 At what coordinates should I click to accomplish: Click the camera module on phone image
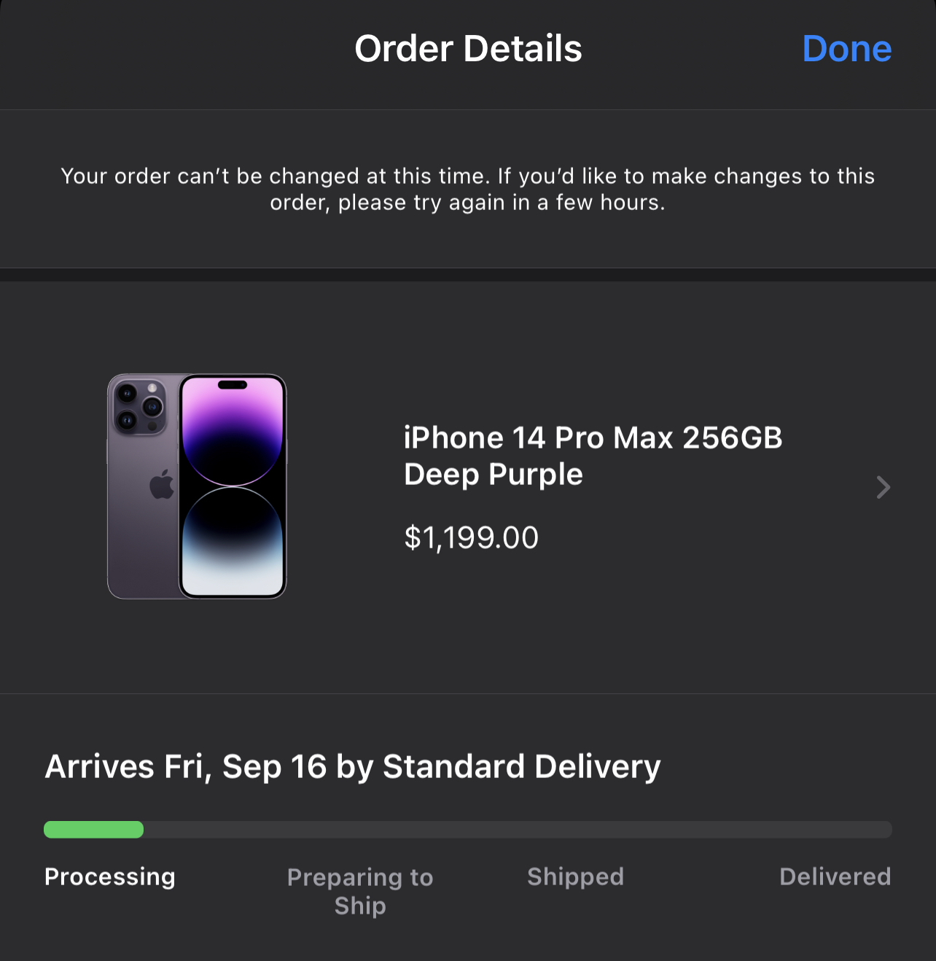[x=140, y=407]
